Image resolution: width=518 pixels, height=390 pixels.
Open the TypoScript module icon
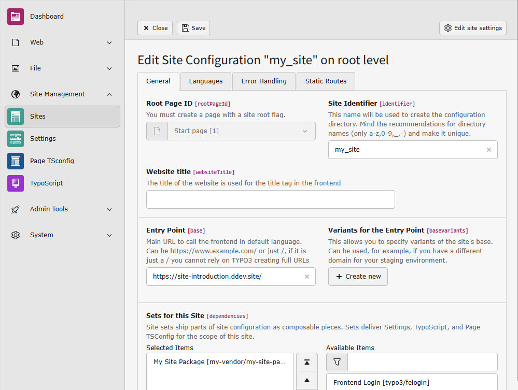16,183
